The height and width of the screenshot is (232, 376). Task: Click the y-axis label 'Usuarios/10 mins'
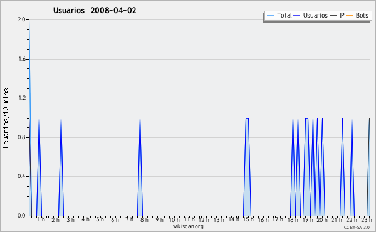6,118
